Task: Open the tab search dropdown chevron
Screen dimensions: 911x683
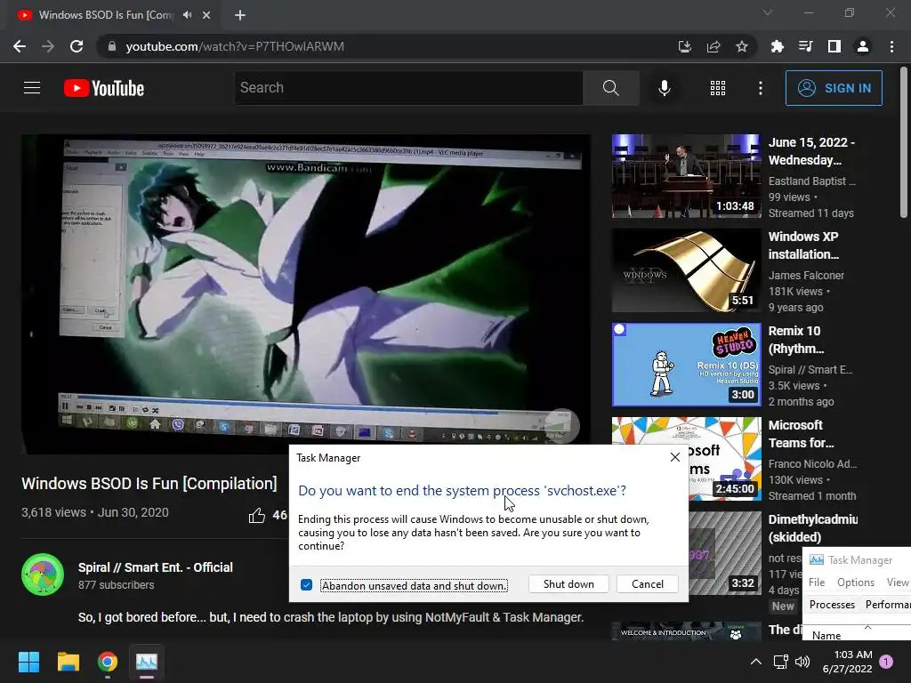Action: click(x=768, y=12)
